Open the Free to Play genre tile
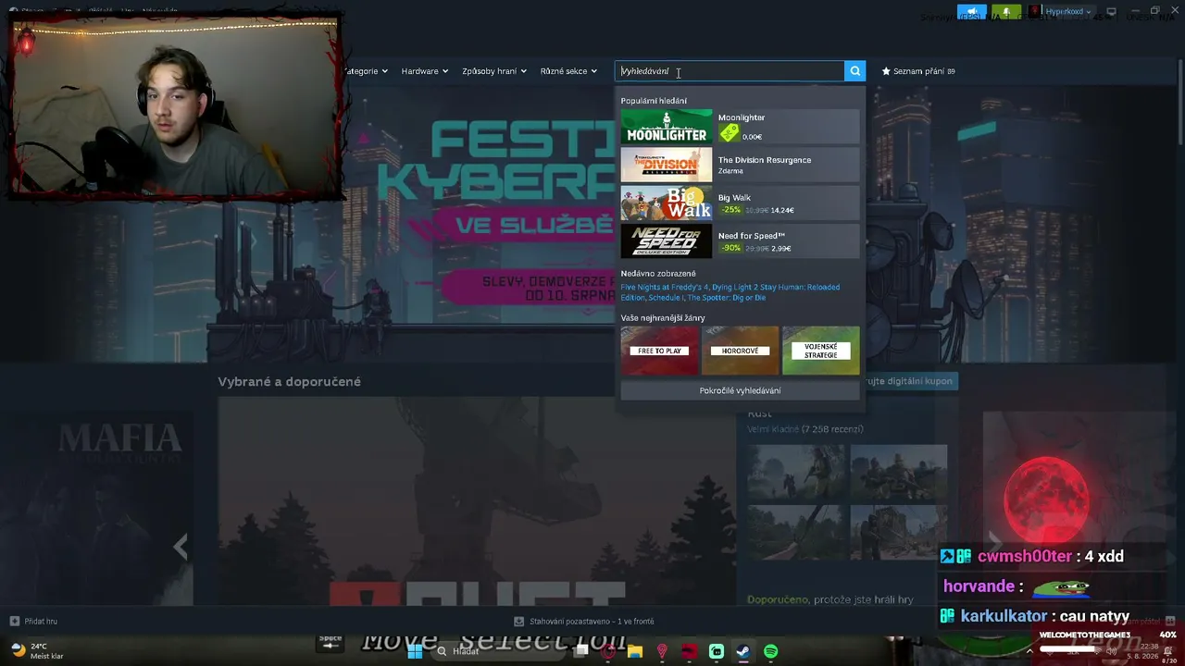 660,351
